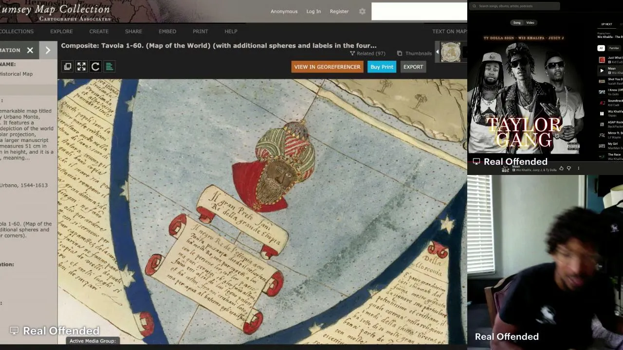623x350 pixels.
Task: Focus the music search songs field
Action: 515,6
